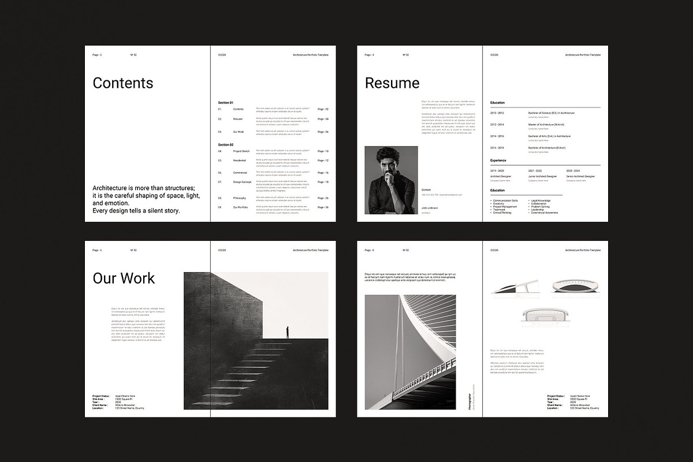
Task: Select the "Philosophy" contents entry
Action: click(240, 198)
